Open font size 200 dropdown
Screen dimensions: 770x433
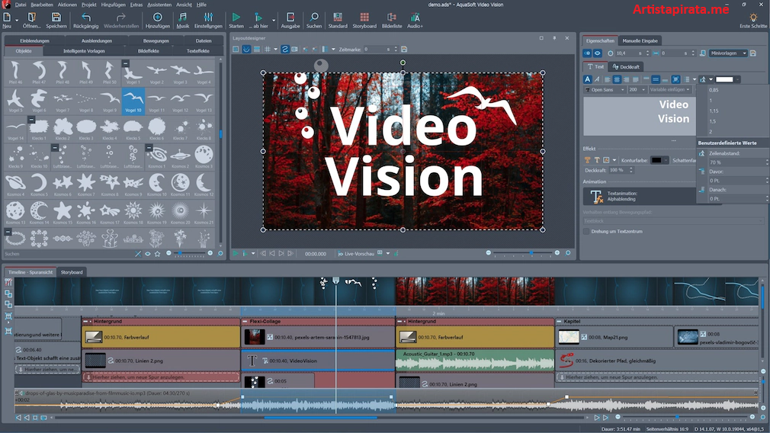pyautogui.click(x=637, y=90)
